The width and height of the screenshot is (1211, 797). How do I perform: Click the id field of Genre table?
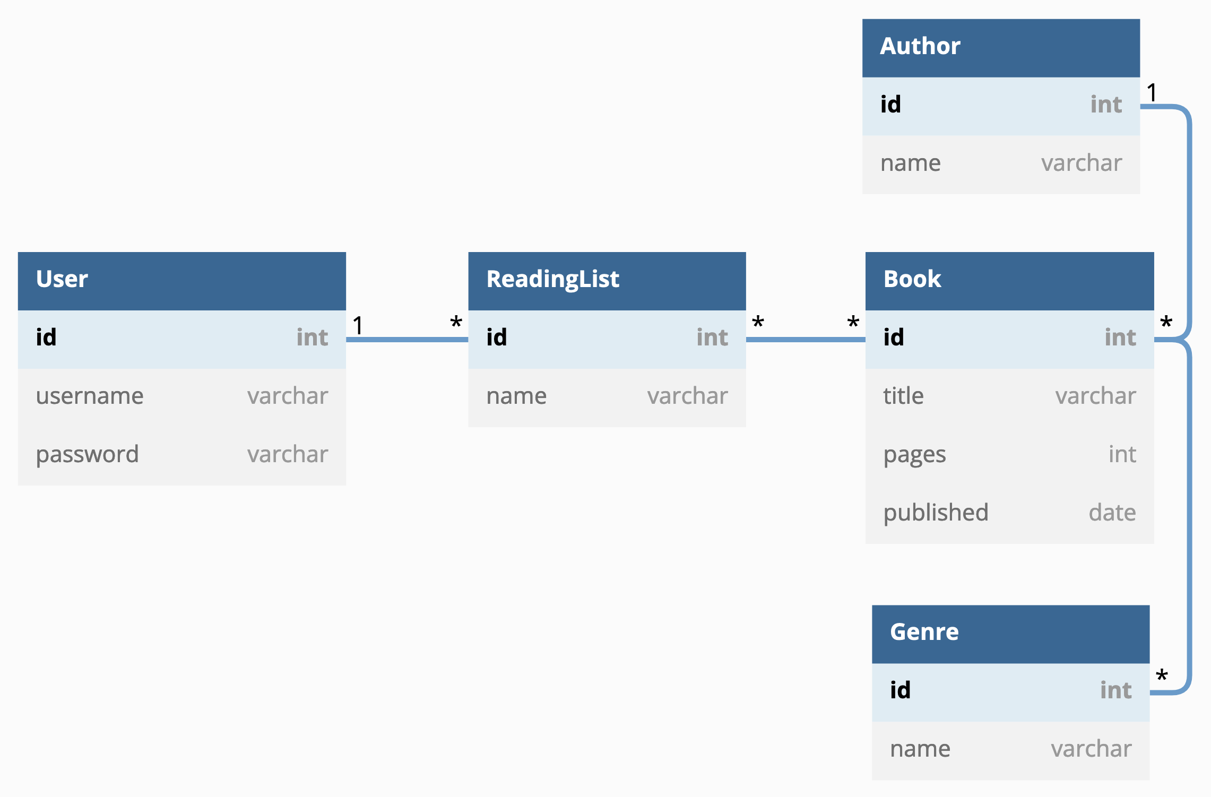coord(1010,691)
